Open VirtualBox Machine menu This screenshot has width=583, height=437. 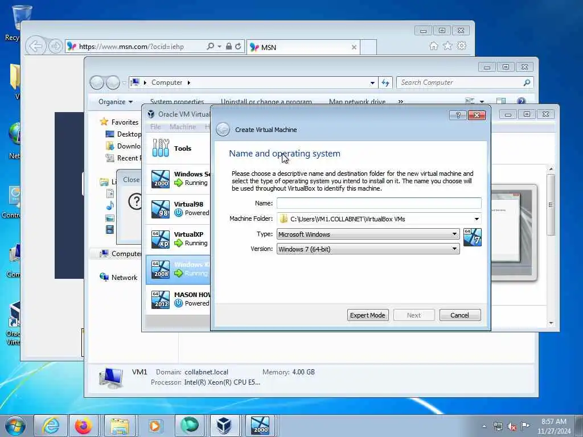pyautogui.click(x=183, y=127)
